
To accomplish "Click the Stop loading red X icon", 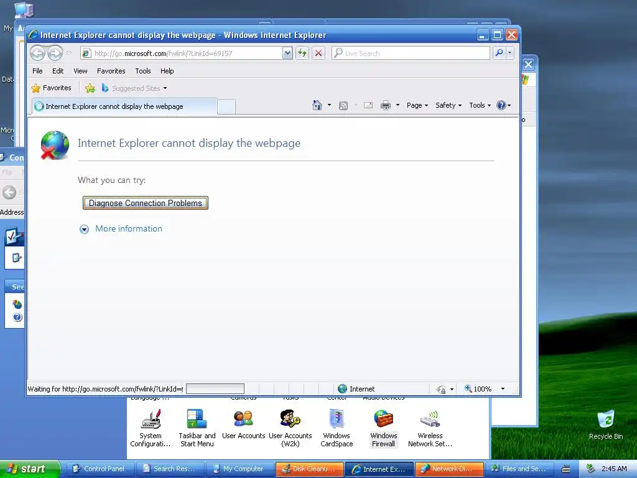I will [x=318, y=54].
